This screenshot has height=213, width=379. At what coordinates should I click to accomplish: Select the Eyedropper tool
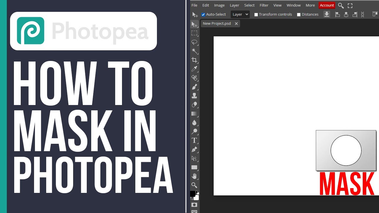194,69
